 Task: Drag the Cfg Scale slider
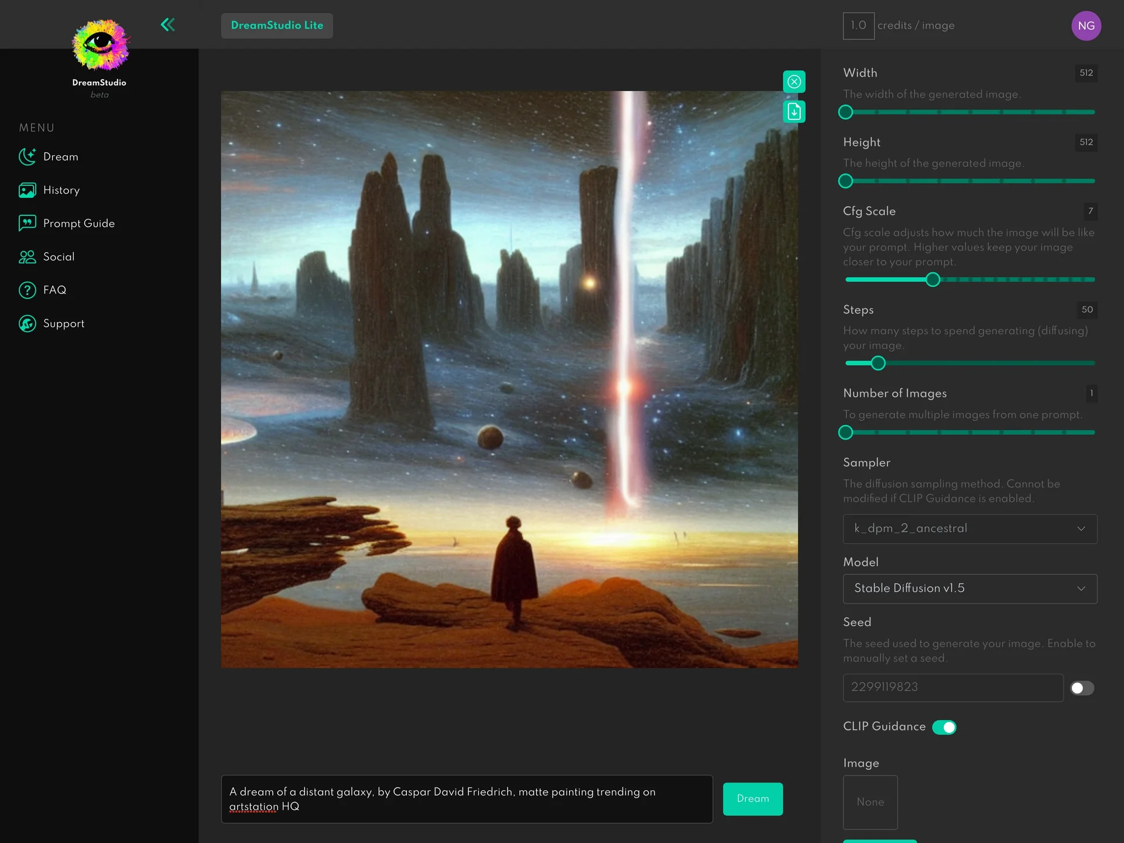(933, 279)
